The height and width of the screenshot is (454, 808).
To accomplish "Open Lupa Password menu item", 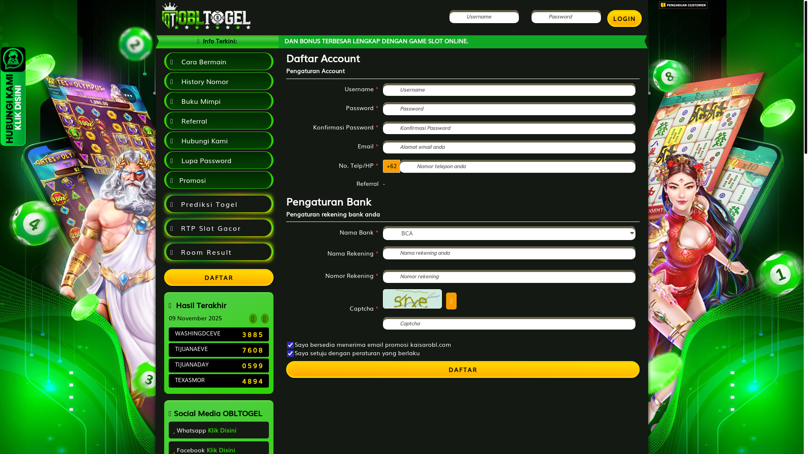I will [x=219, y=160].
